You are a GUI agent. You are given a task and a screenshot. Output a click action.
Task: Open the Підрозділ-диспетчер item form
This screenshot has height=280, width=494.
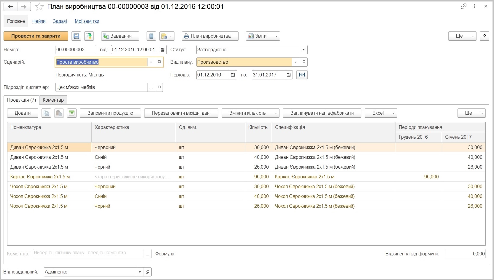click(x=159, y=87)
